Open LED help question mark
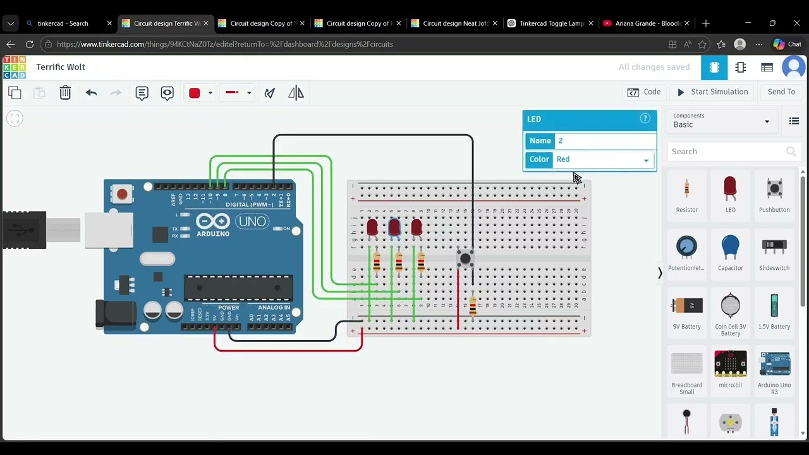The image size is (809, 455). [x=645, y=118]
